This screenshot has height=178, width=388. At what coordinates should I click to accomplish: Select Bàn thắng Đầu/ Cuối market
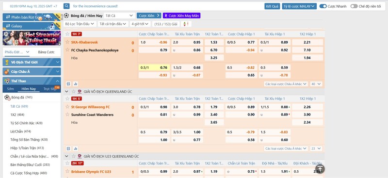click(x=30, y=164)
